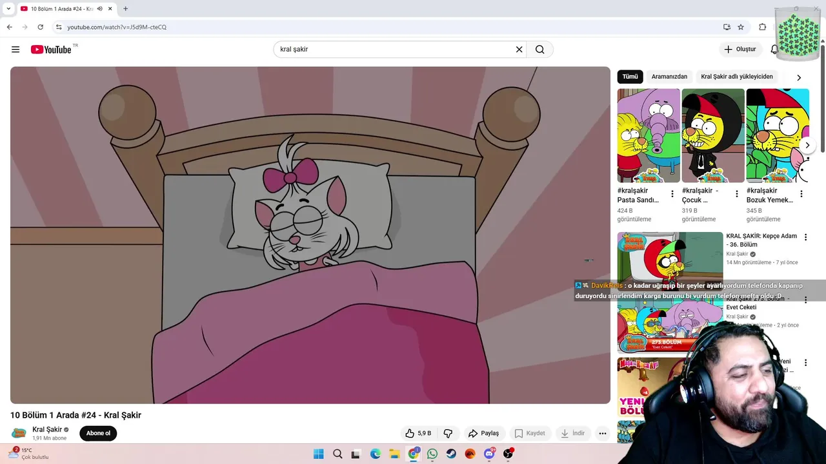Open the Kral Şakir channel avatar
The height and width of the screenshot is (464, 826).
tap(19, 433)
